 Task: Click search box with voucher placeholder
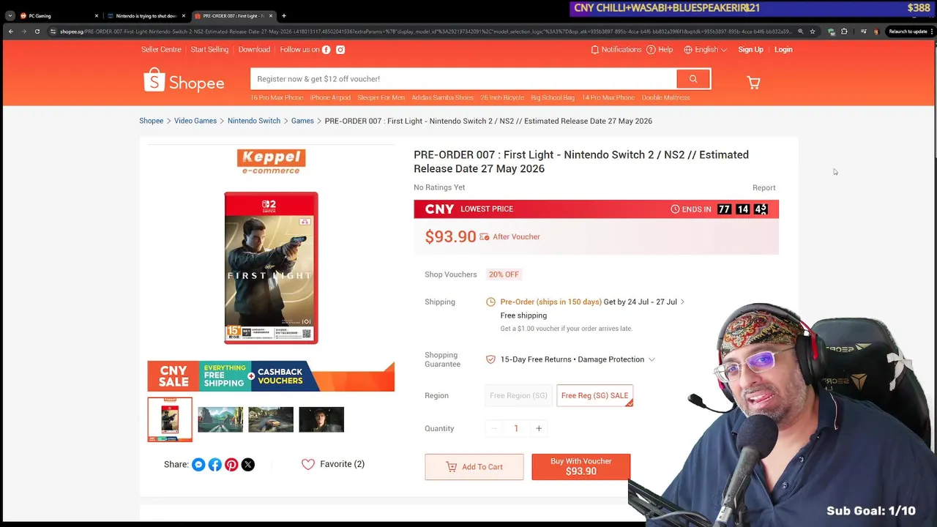[x=463, y=79]
